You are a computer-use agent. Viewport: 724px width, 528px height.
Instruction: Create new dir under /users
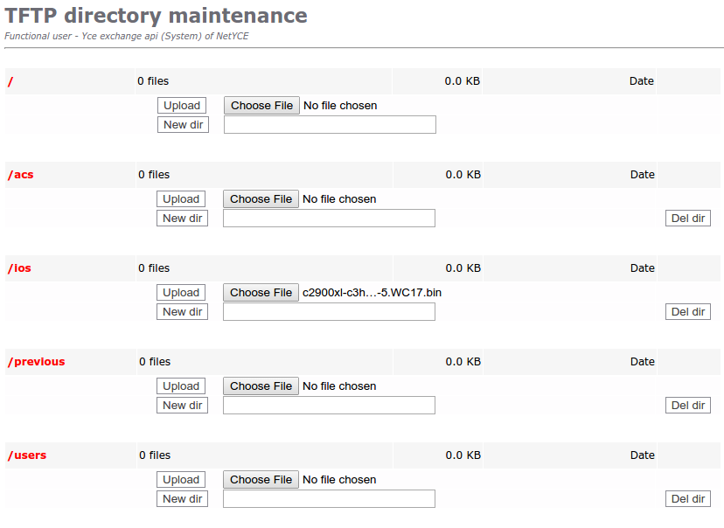(182, 499)
